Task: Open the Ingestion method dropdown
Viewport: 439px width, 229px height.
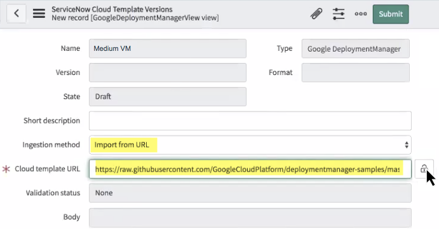Action: 250,145
